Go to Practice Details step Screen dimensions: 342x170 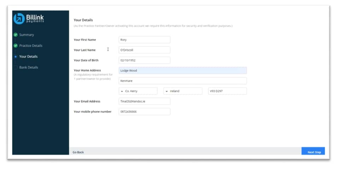(x=31, y=46)
